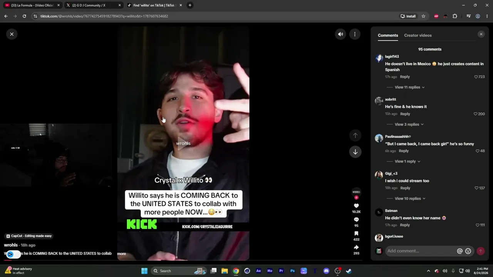
Task: Click the Windows taskbar Search box
Action: (179, 271)
